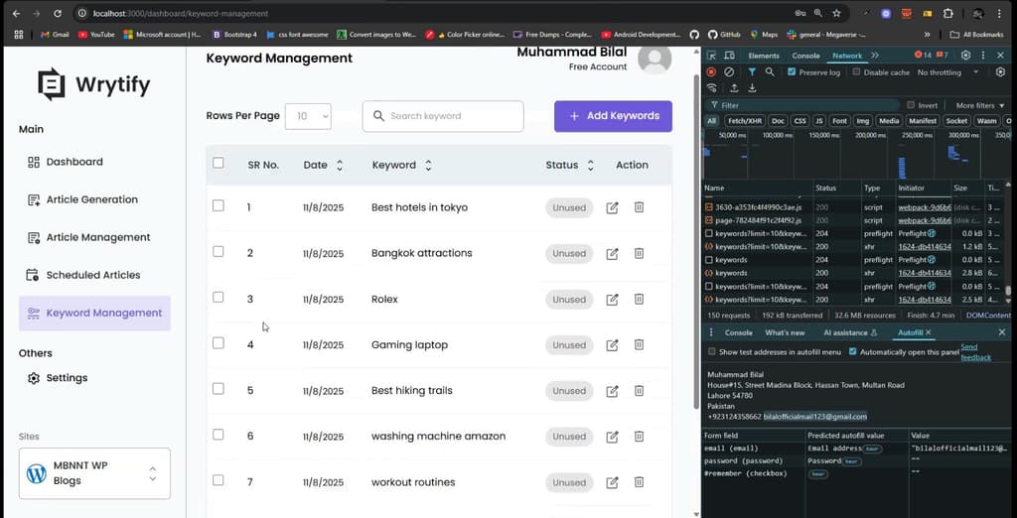
Task: Clear the network log in DevTools
Action: [x=729, y=72]
